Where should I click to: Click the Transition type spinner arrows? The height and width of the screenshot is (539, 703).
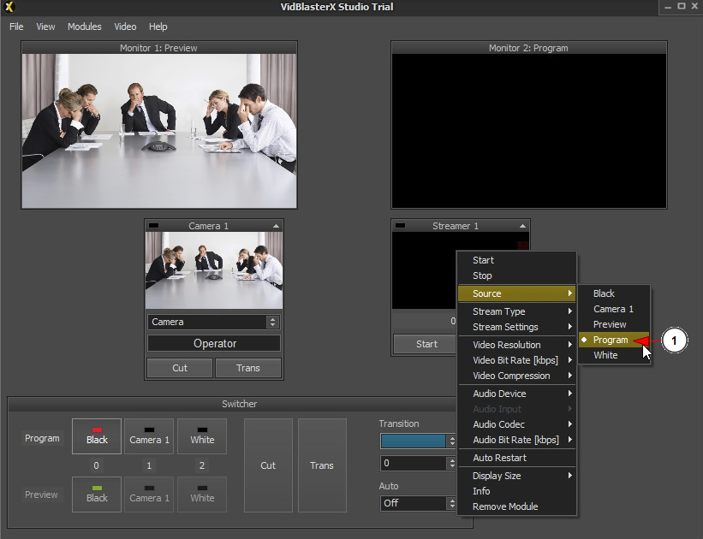point(451,441)
